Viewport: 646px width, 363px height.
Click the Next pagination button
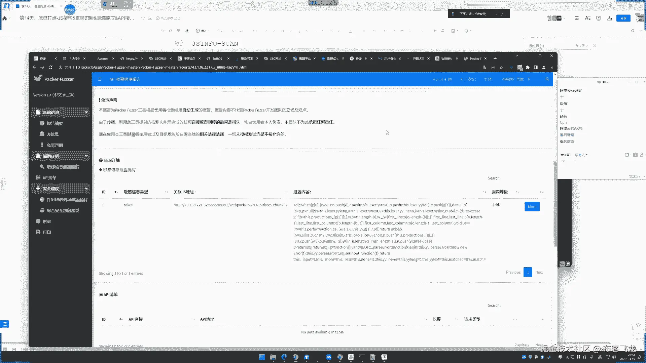click(539, 272)
